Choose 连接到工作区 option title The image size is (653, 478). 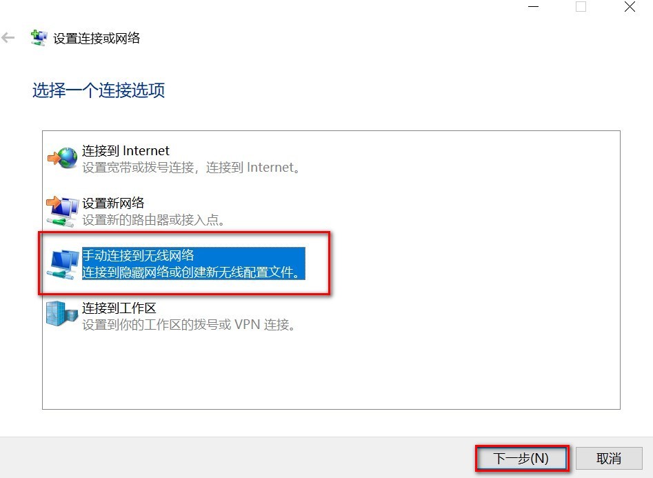pos(119,308)
